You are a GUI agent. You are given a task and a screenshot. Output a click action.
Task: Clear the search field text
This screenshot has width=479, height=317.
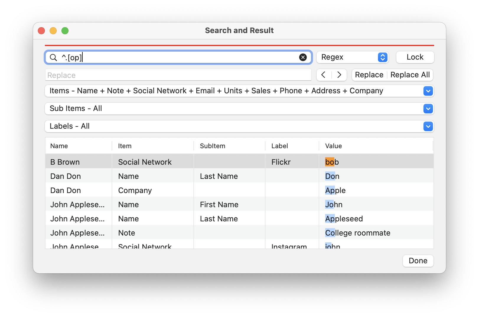coord(303,57)
